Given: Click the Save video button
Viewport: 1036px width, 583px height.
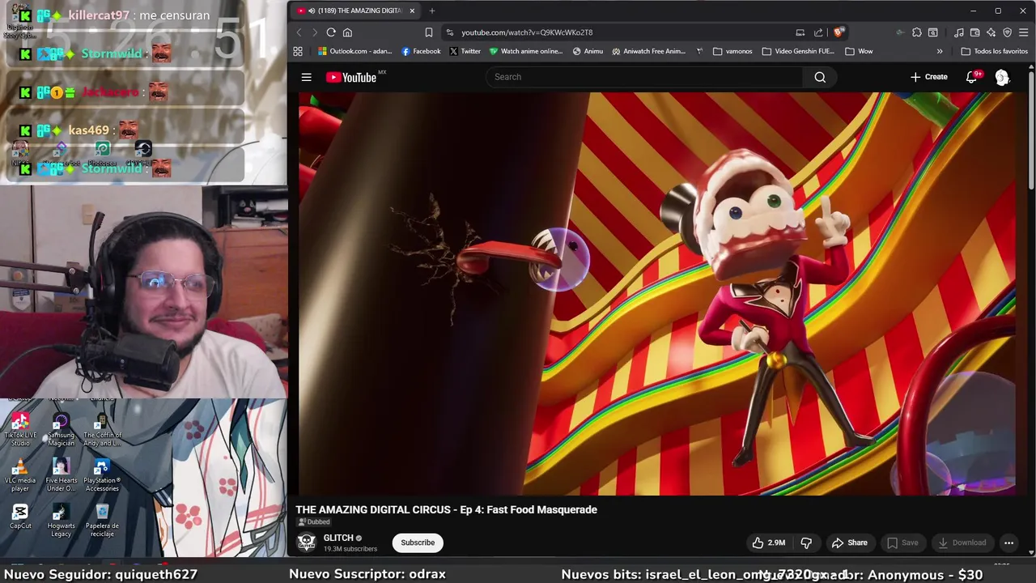Looking at the screenshot, I should tap(902, 543).
